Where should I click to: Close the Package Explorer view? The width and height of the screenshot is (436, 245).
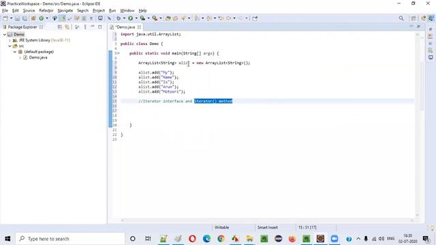(41, 27)
